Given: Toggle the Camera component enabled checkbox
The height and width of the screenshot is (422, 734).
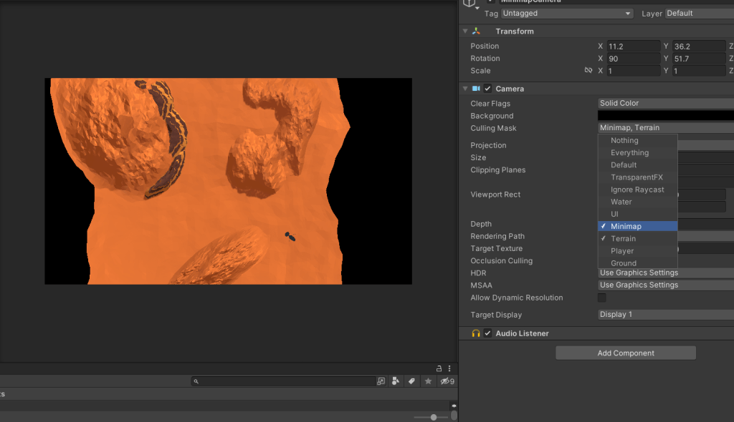Looking at the screenshot, I should [487, 88].
